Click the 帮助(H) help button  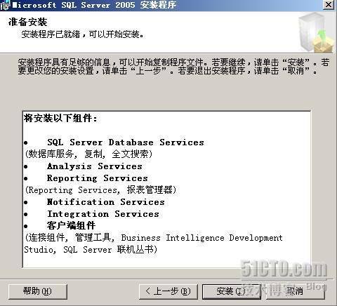(38, 291)
